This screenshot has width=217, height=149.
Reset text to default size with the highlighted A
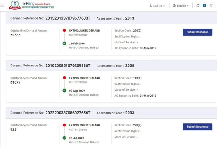pos(204,6)
